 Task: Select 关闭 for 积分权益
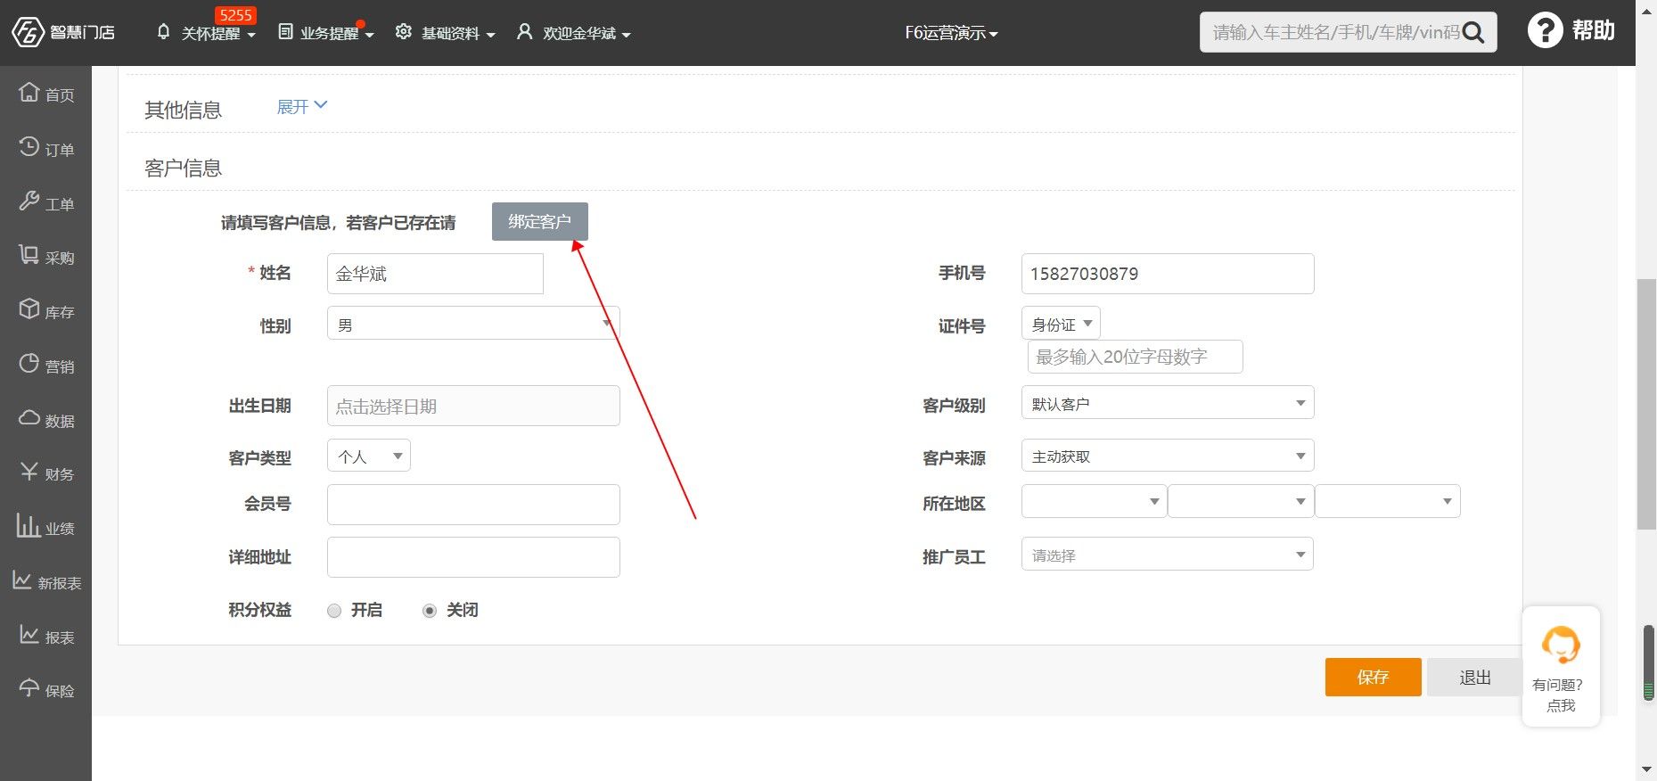tap(430, 611)
